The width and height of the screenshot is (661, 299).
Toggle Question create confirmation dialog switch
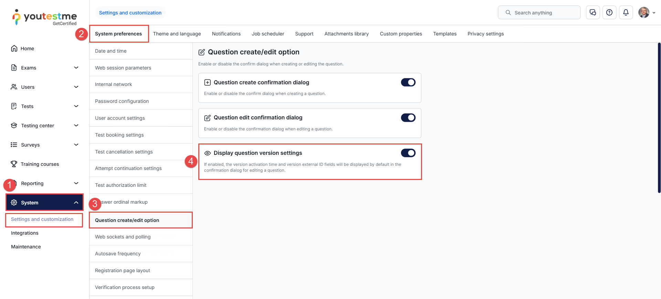point(408,83)
